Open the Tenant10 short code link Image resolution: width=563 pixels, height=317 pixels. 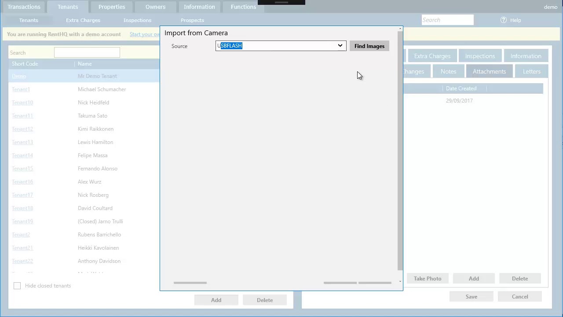22,103
